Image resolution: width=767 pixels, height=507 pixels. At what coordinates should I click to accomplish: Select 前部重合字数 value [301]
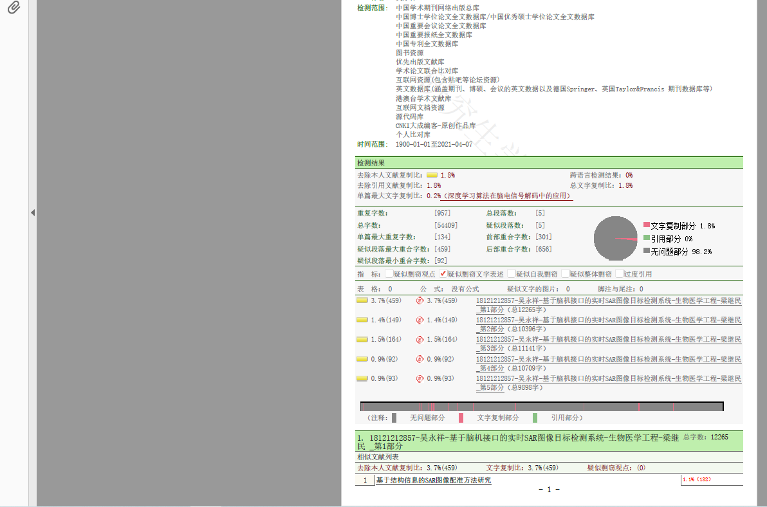(544, 237)
